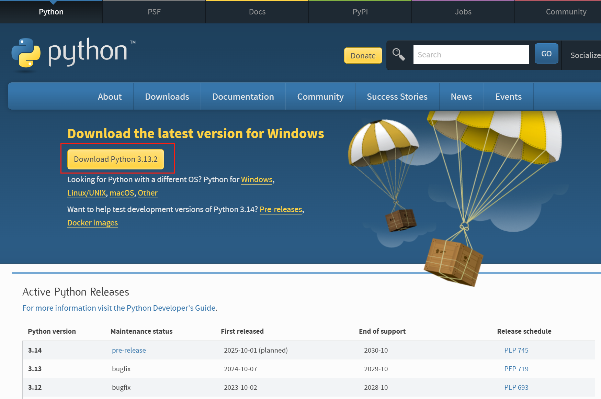This screenshot has height=399, width=601.
Task: Click the 2028-10 end of support cell
Action: (376, 387)
